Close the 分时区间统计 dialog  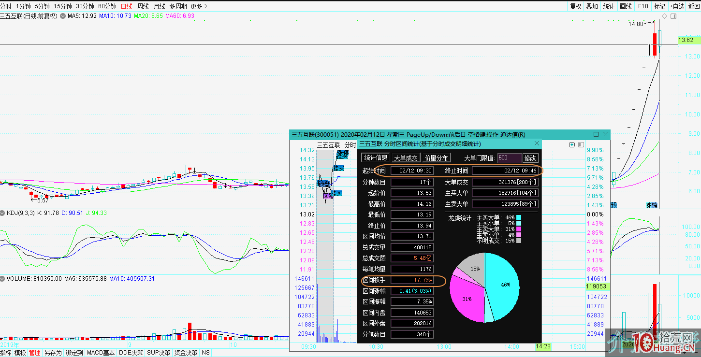pos(537,143)
